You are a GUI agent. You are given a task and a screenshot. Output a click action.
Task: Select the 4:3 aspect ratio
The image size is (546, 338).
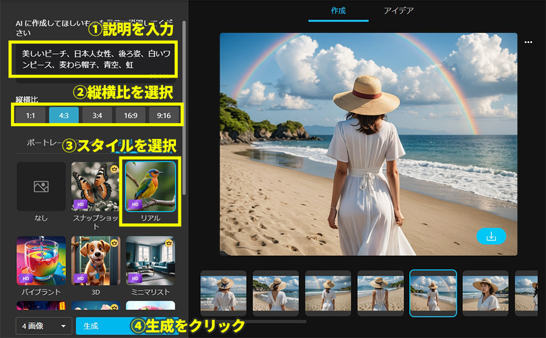[x=64, y=115]
